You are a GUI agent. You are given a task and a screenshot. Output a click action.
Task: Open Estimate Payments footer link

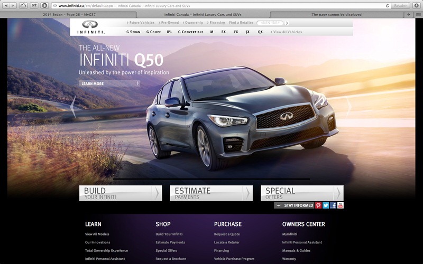(x=170, y=242)
